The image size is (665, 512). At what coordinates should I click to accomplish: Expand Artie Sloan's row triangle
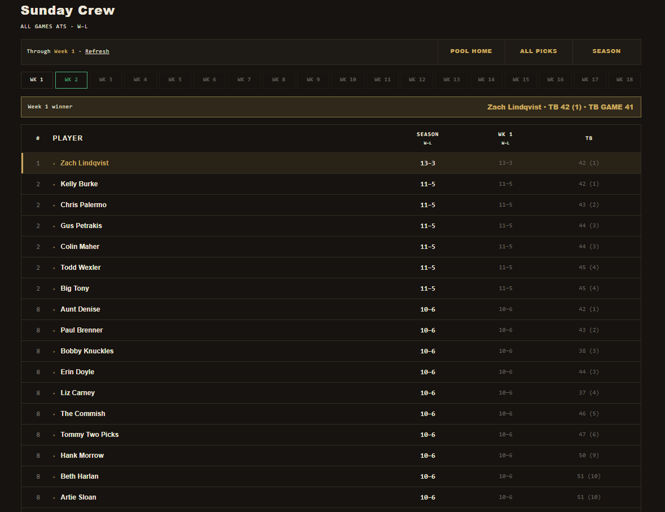point(54,497)
